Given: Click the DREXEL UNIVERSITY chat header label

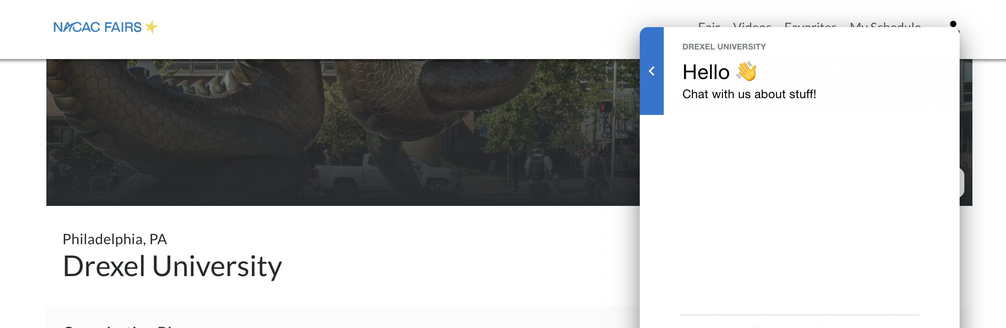Looking at the screenshot, I should pos(724,47).
